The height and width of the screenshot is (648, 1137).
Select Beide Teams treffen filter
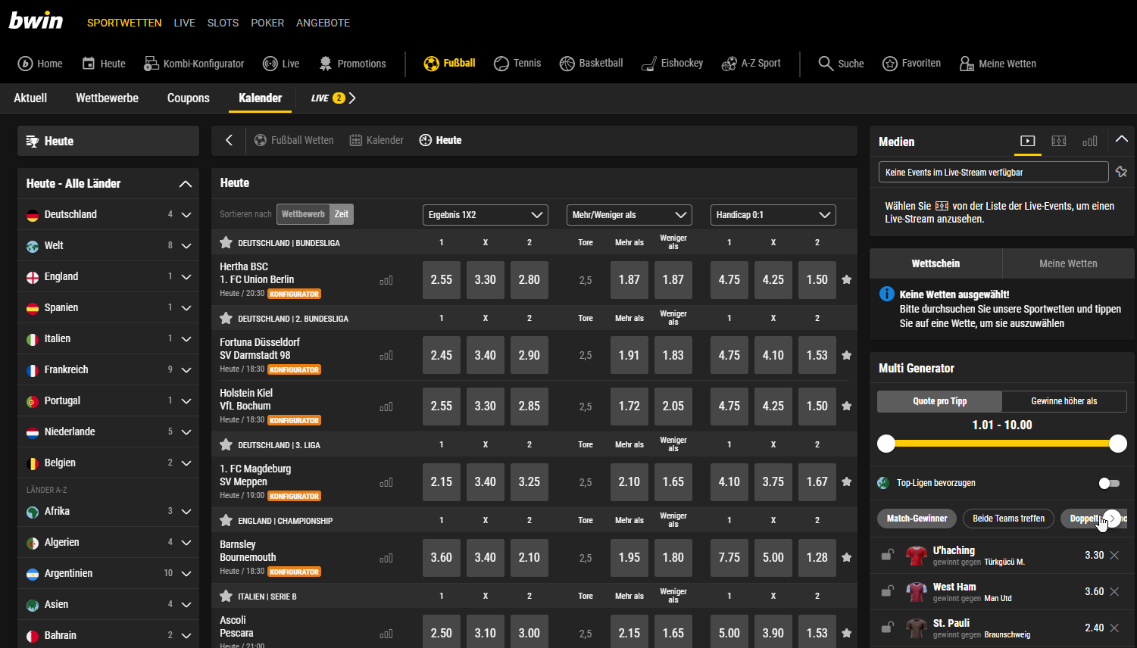[1008, 519]
